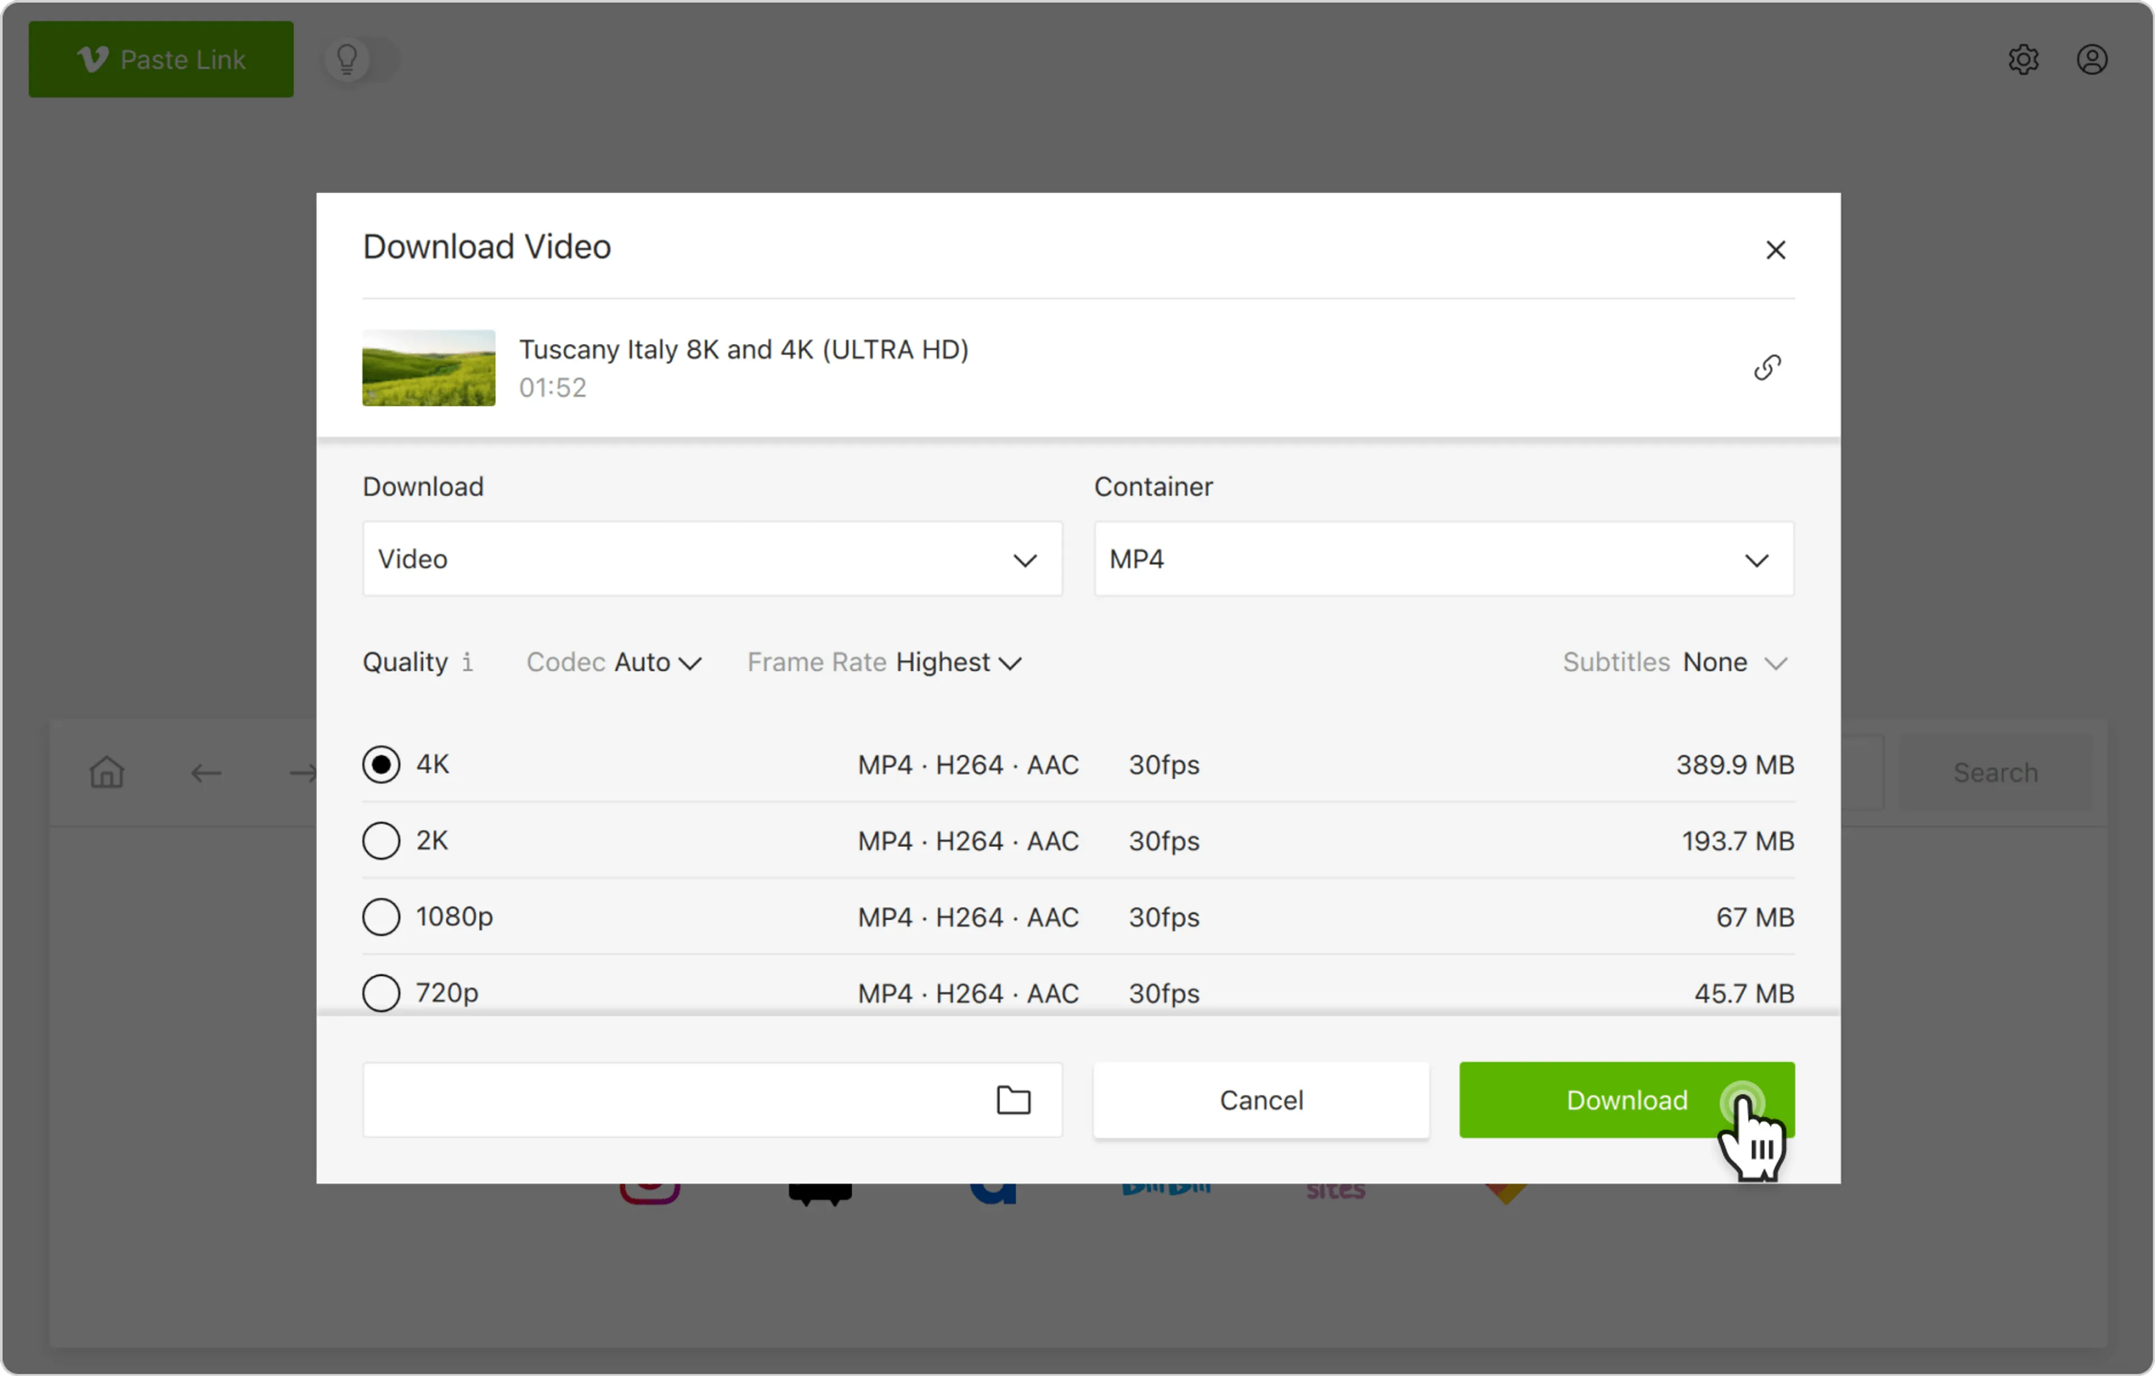Viewport: 2155px width, 1376px height.
Task: Open the Subtitles None dropdown
Action: [1734, 662]
